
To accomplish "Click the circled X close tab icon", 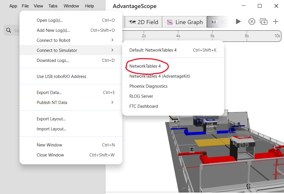I will [x=252, y=22].
